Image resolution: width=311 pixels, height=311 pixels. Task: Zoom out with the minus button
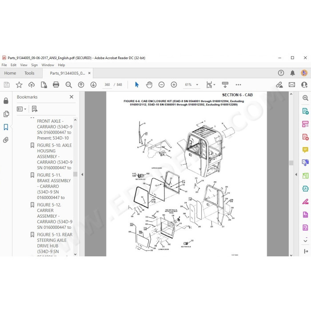(x=161, y=85)
